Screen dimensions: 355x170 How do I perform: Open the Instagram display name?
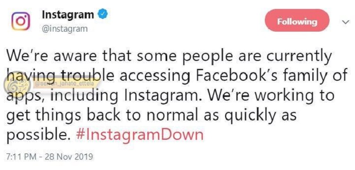pos(68,15)
